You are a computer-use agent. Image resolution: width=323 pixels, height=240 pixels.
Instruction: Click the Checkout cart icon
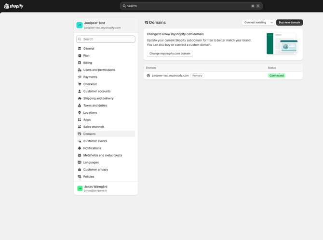click(x=80, y=84)
